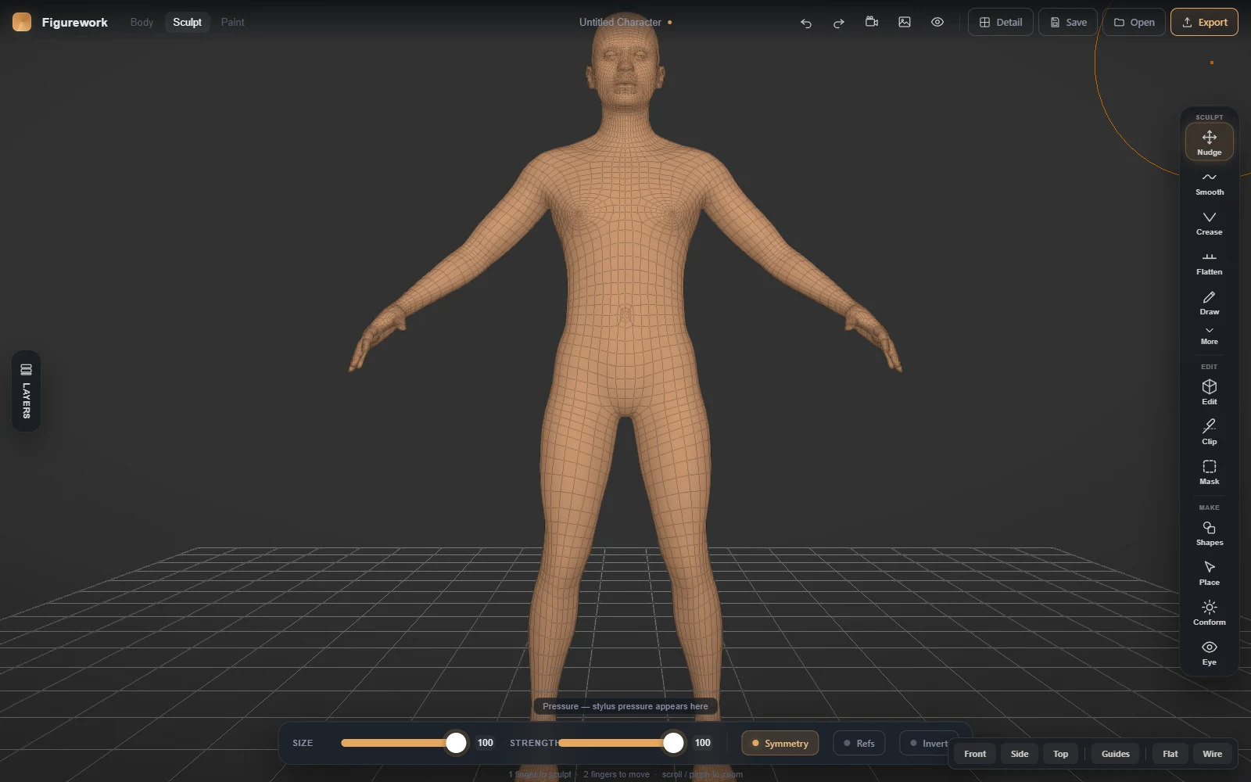Viewport: 1251px width, 782px height.
Task: Toggle Wire display mode
Action: point(1212,754)
